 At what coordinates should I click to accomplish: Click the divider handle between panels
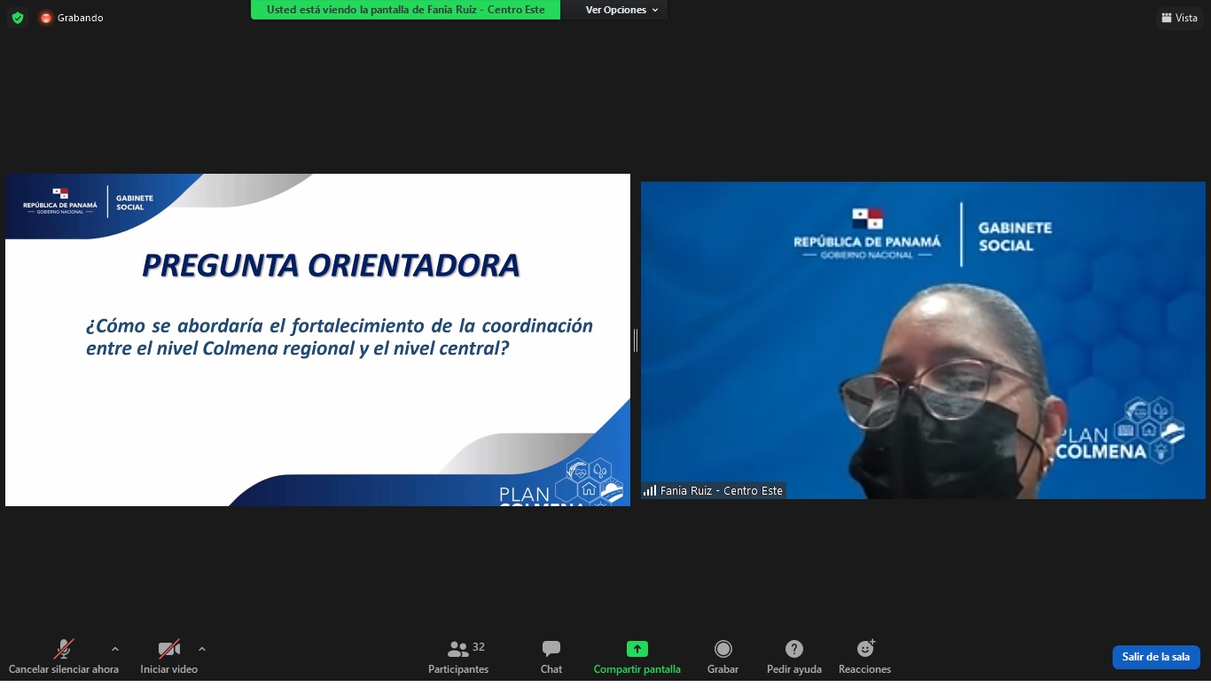point(636,340)
